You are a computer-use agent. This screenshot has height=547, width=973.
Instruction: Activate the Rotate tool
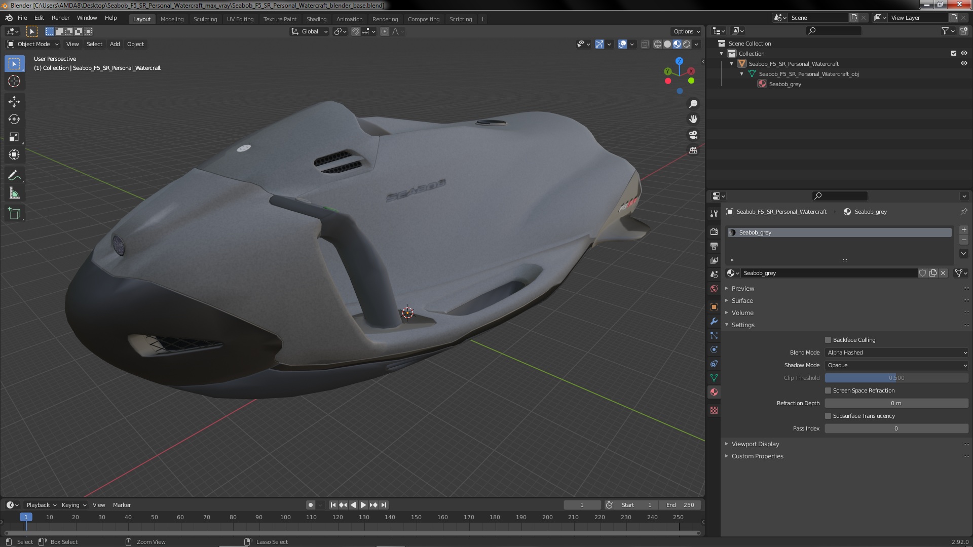pyautogui.click(x=14, y=120)
